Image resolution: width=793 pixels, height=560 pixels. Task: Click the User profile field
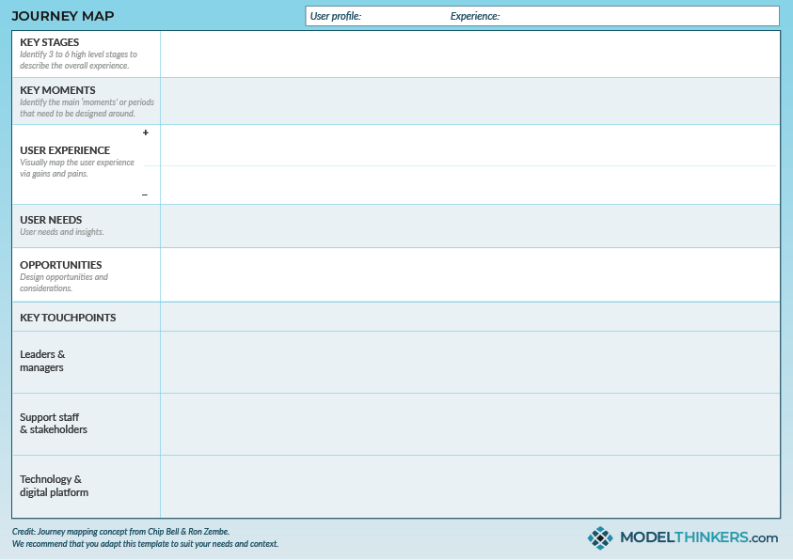[336, 16]
